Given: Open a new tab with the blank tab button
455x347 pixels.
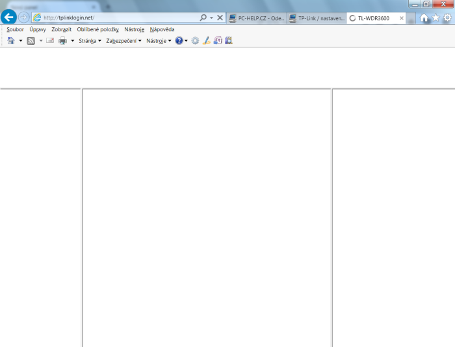Looking at the screenshot, I should [x=410, y=19].
